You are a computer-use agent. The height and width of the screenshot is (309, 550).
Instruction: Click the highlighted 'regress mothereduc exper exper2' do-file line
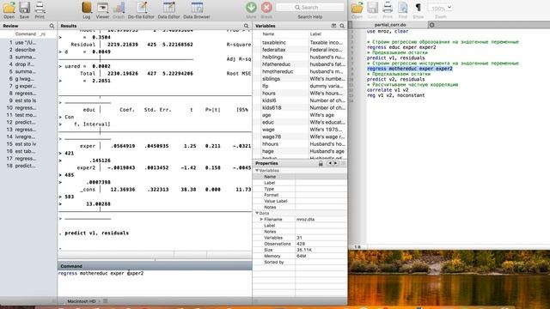point(410,69)
